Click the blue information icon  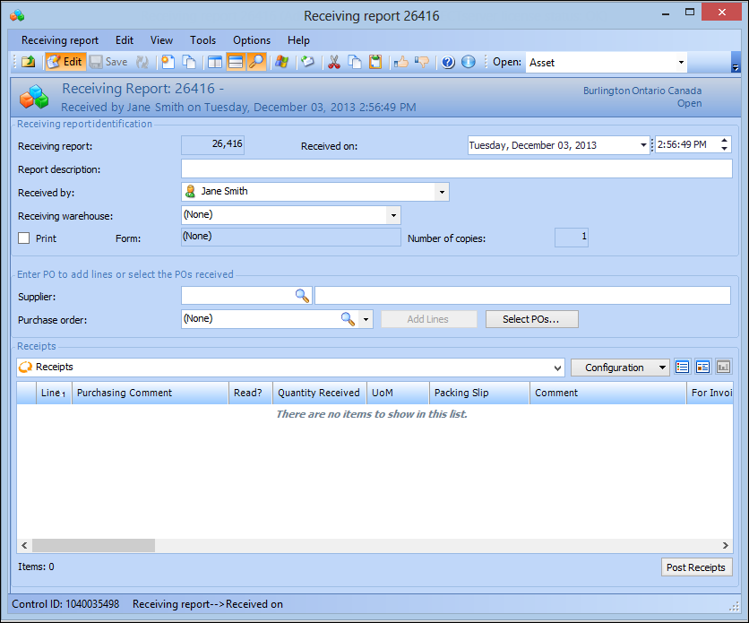point(468,62)
